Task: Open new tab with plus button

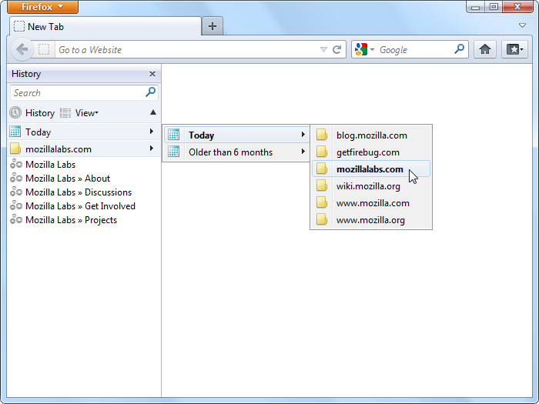Action: (213, 26)
